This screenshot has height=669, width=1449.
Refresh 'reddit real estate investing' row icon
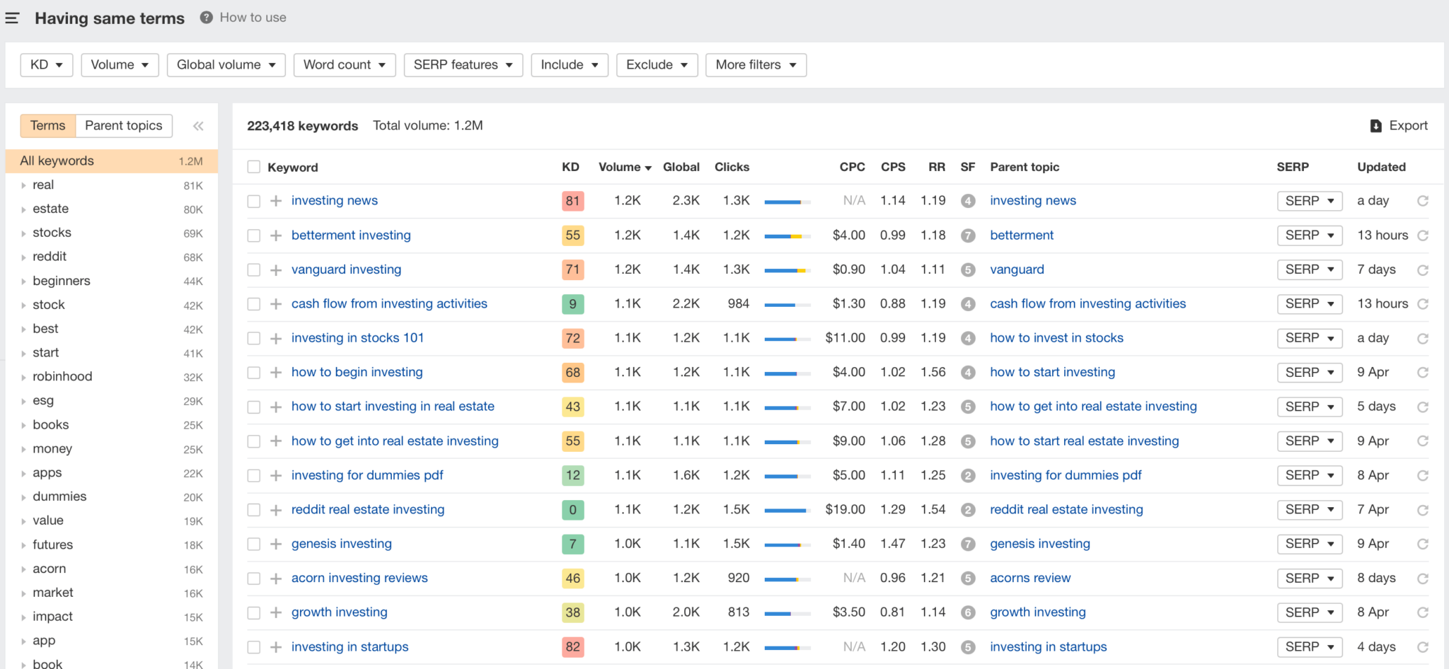[x=1423, y=510]
